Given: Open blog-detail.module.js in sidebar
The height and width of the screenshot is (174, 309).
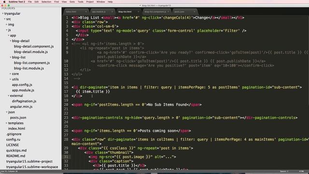Looking at the screenshot, I should click(31, 52).
